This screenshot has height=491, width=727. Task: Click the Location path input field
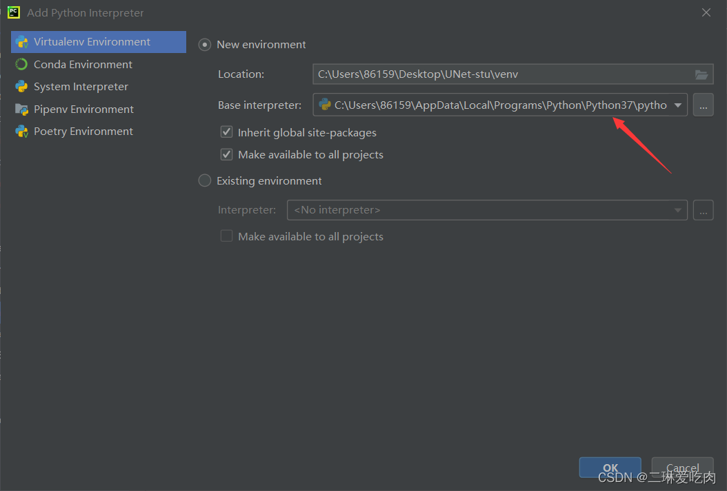512,74
